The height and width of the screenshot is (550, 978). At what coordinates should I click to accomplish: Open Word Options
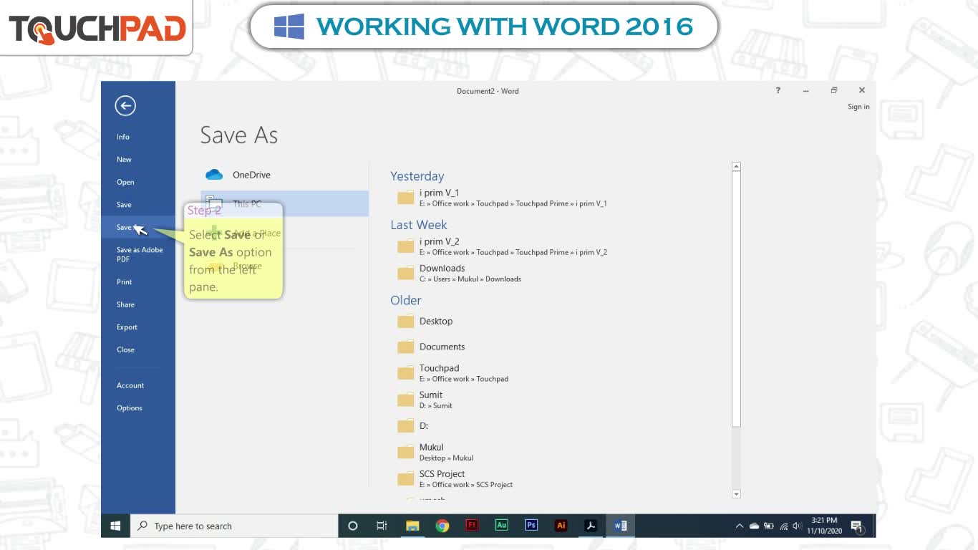[130, 408]
